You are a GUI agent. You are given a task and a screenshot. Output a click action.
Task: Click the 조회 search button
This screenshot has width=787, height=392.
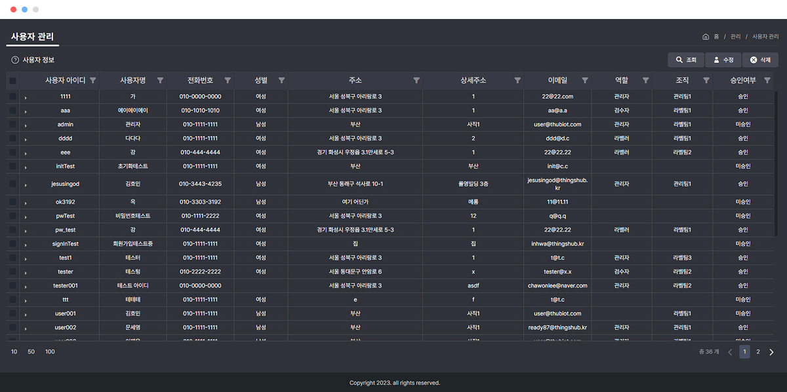(x=685, y=59)
